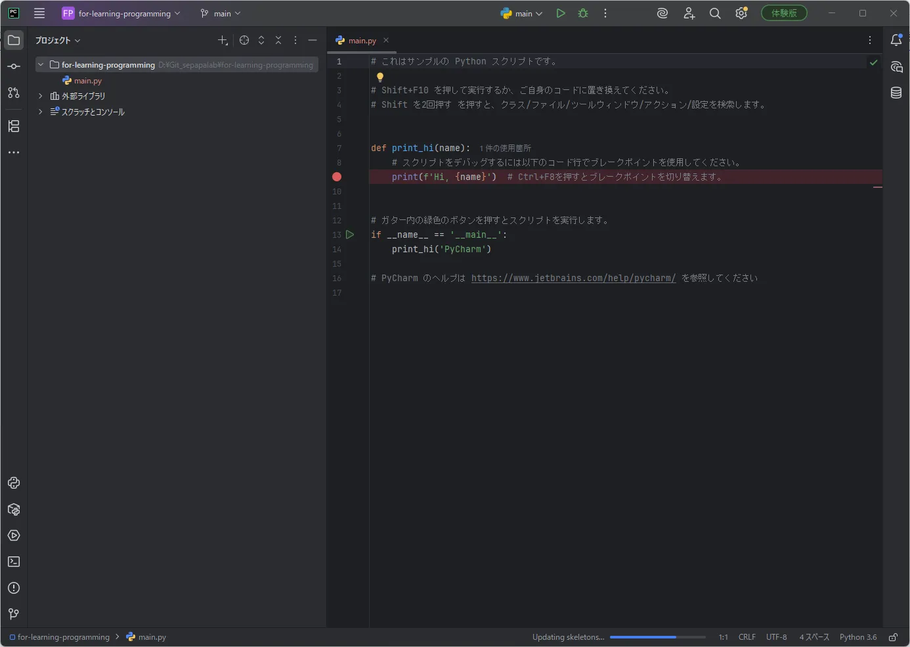Click the gutter run arrow on line 13
The width and height of the screenshot is (910, 647).
[350, 234]
